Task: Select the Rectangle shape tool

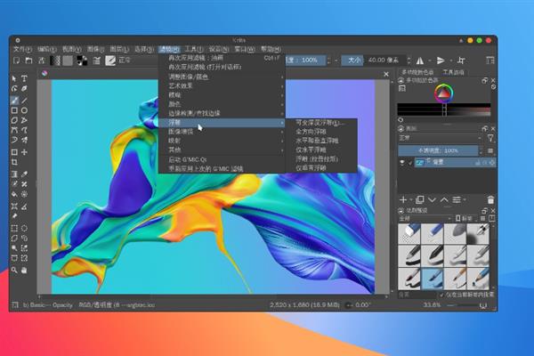Action: pyautogui.click(x=14, y=110)
